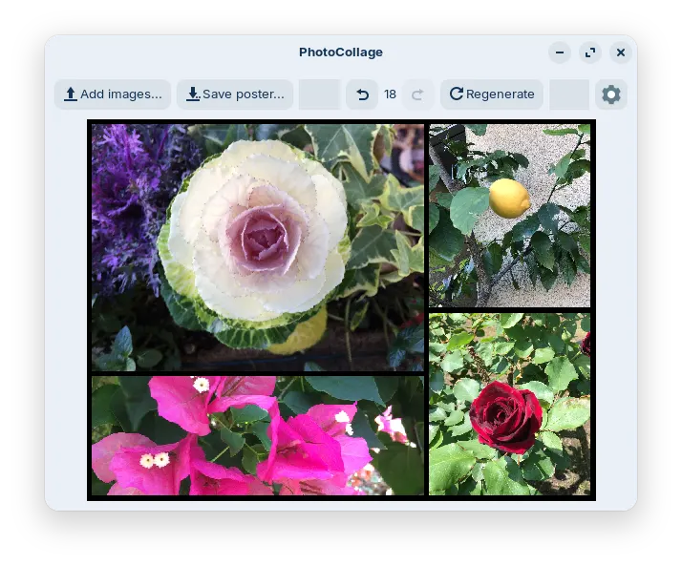Open settings with the gear icon

pos(611,94)
